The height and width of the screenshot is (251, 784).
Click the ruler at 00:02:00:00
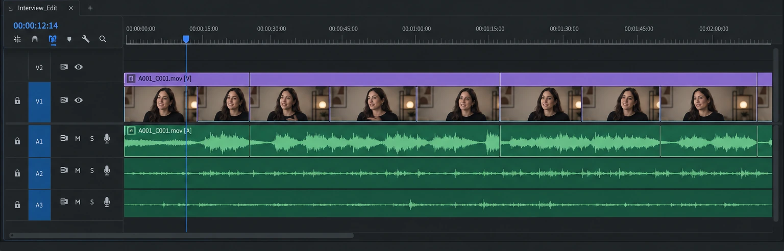[x=714, y=29]
